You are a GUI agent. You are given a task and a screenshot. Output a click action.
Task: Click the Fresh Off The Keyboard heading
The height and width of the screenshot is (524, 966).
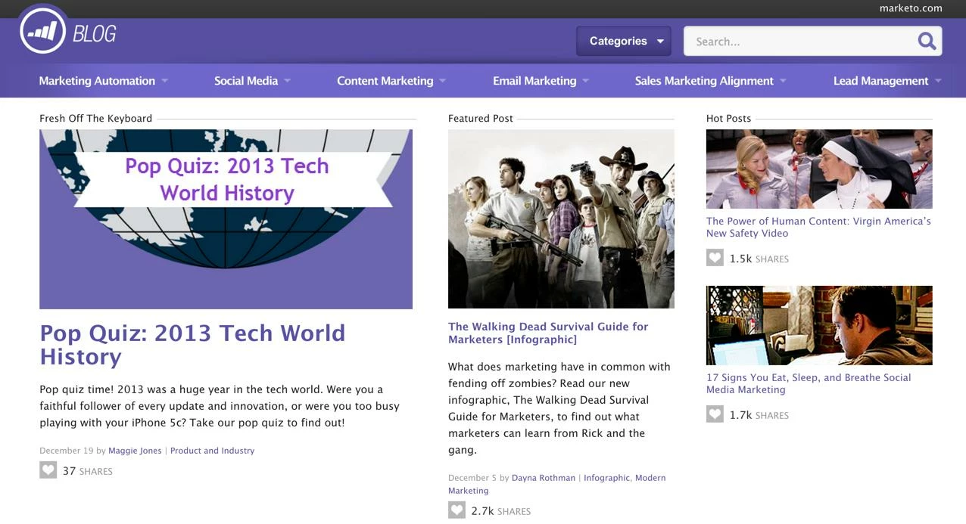(95, 118)
